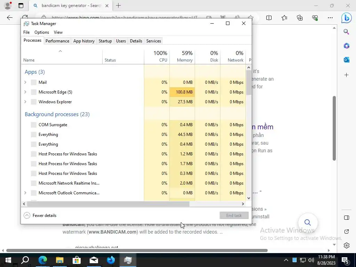Open taskbar Search magnifier
Image resolution: width=356 pixels, height=267 pixels.
click(x=25, y=260)
